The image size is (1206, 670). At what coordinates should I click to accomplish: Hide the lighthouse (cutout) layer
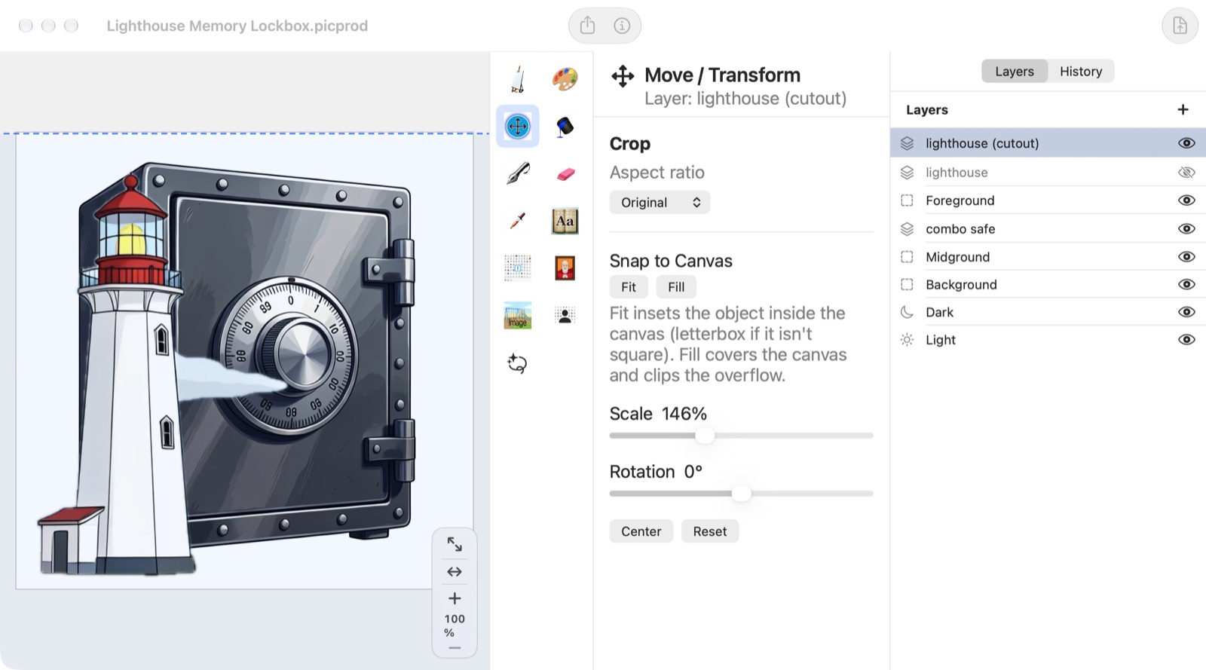(1186, 143)
